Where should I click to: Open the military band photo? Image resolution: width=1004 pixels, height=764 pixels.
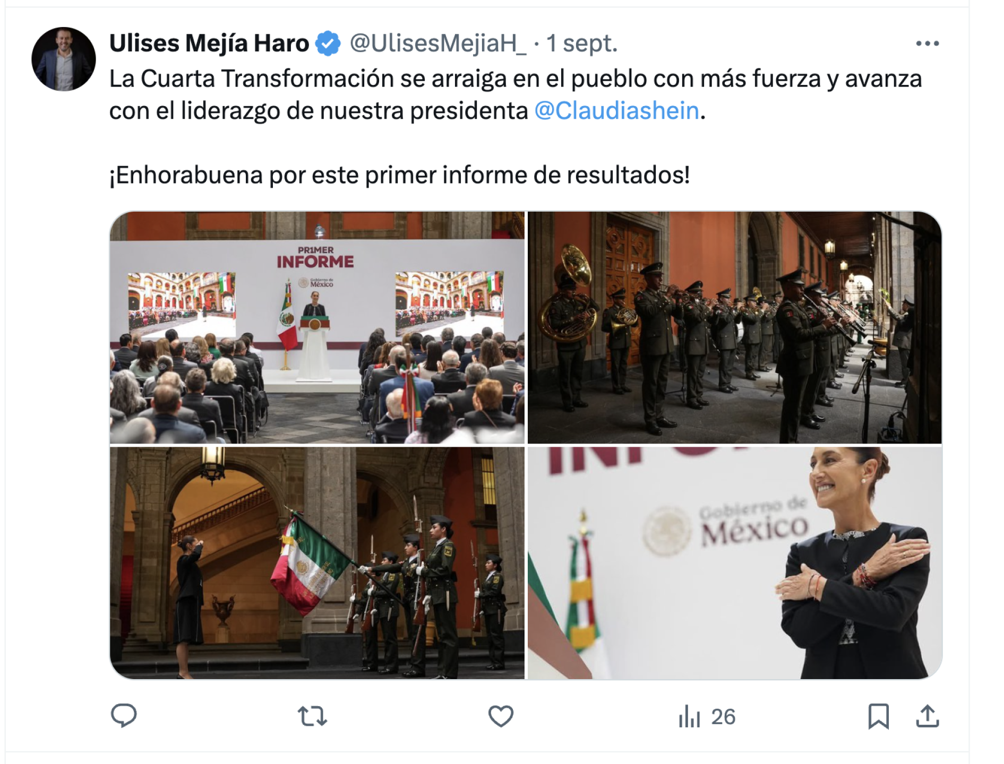pos(735,327)
